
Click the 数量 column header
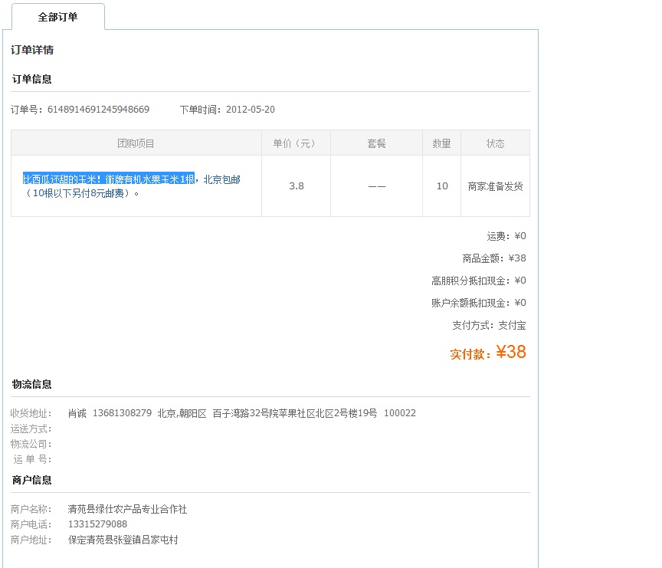tap(441, 143)
